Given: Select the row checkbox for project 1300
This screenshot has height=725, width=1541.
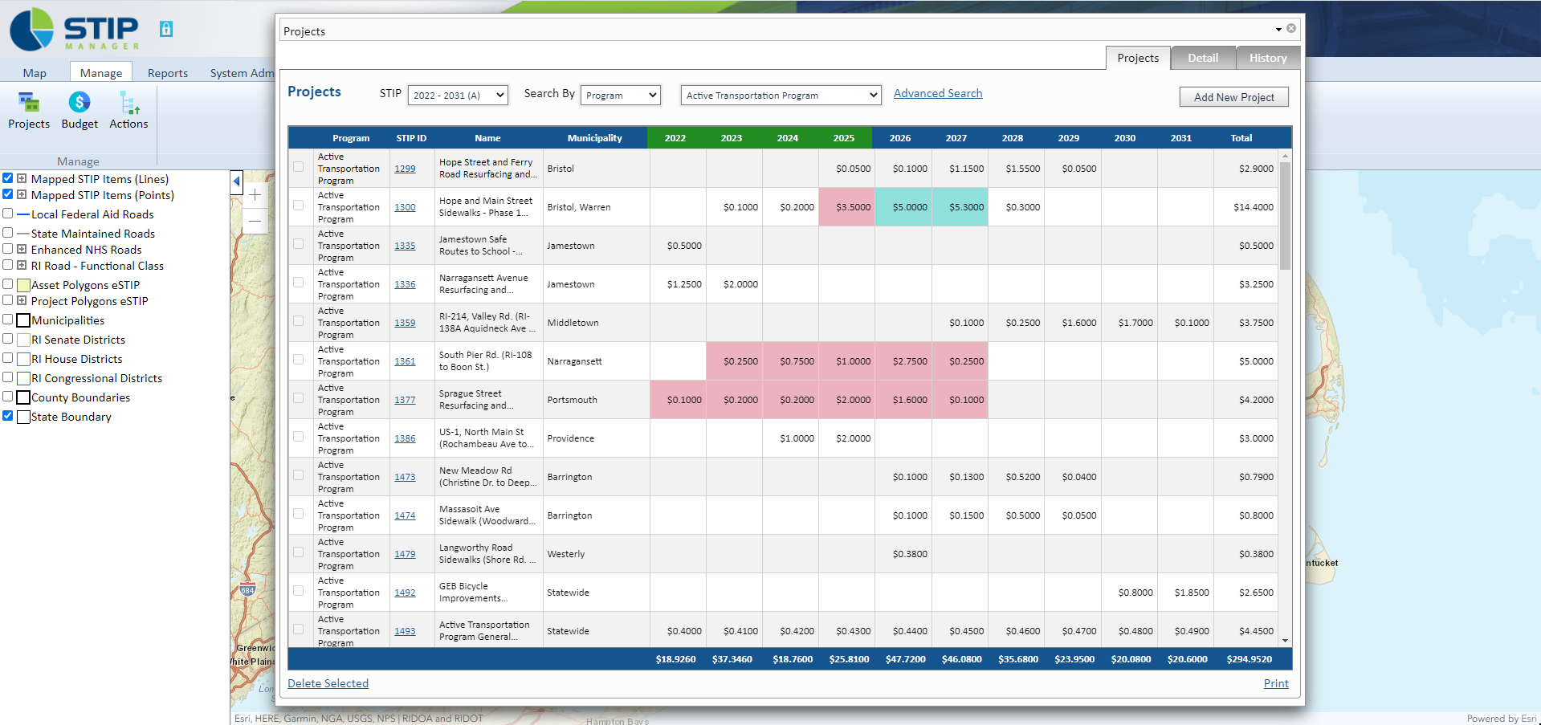Looking at the screenshot, I should (x=298, y=206).
